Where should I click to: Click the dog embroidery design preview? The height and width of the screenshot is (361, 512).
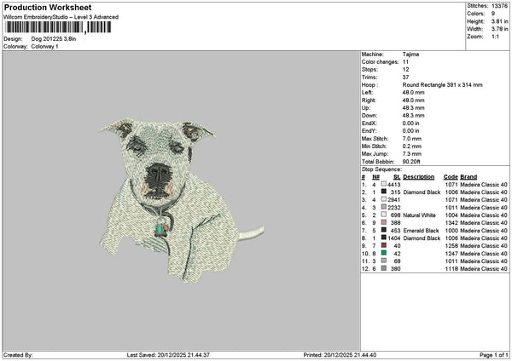[181, 199]
